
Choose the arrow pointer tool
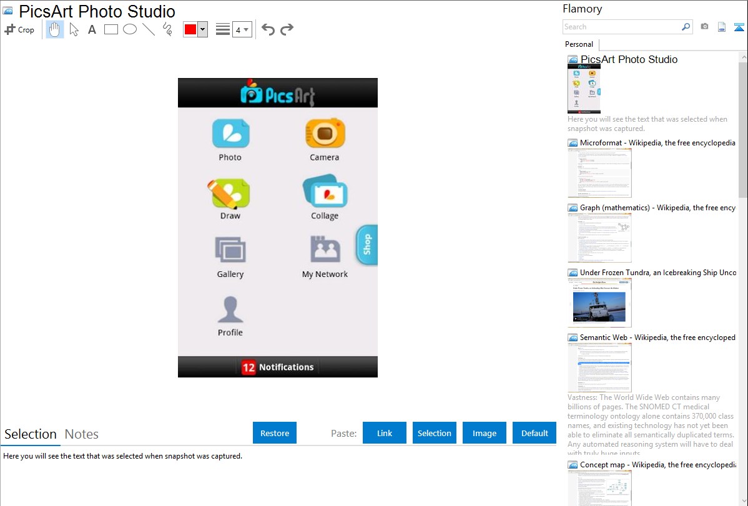pyautogui.click(x=74, y=29)
